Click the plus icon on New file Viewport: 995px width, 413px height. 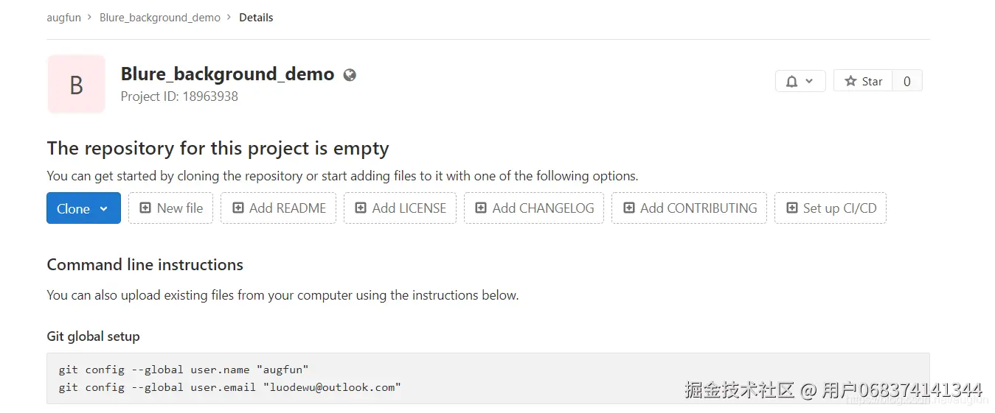pos(145,208)
